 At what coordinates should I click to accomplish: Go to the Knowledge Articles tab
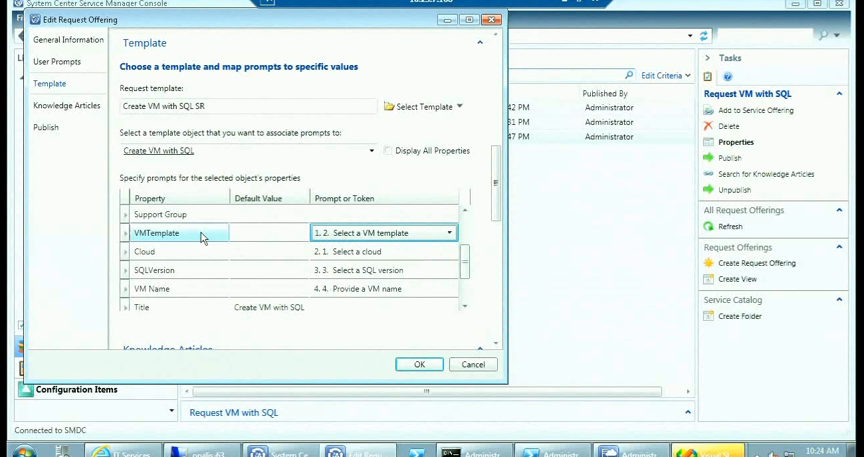point(67,106)
